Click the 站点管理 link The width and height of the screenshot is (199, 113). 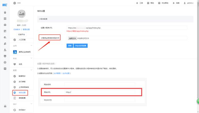click(57, 73)
